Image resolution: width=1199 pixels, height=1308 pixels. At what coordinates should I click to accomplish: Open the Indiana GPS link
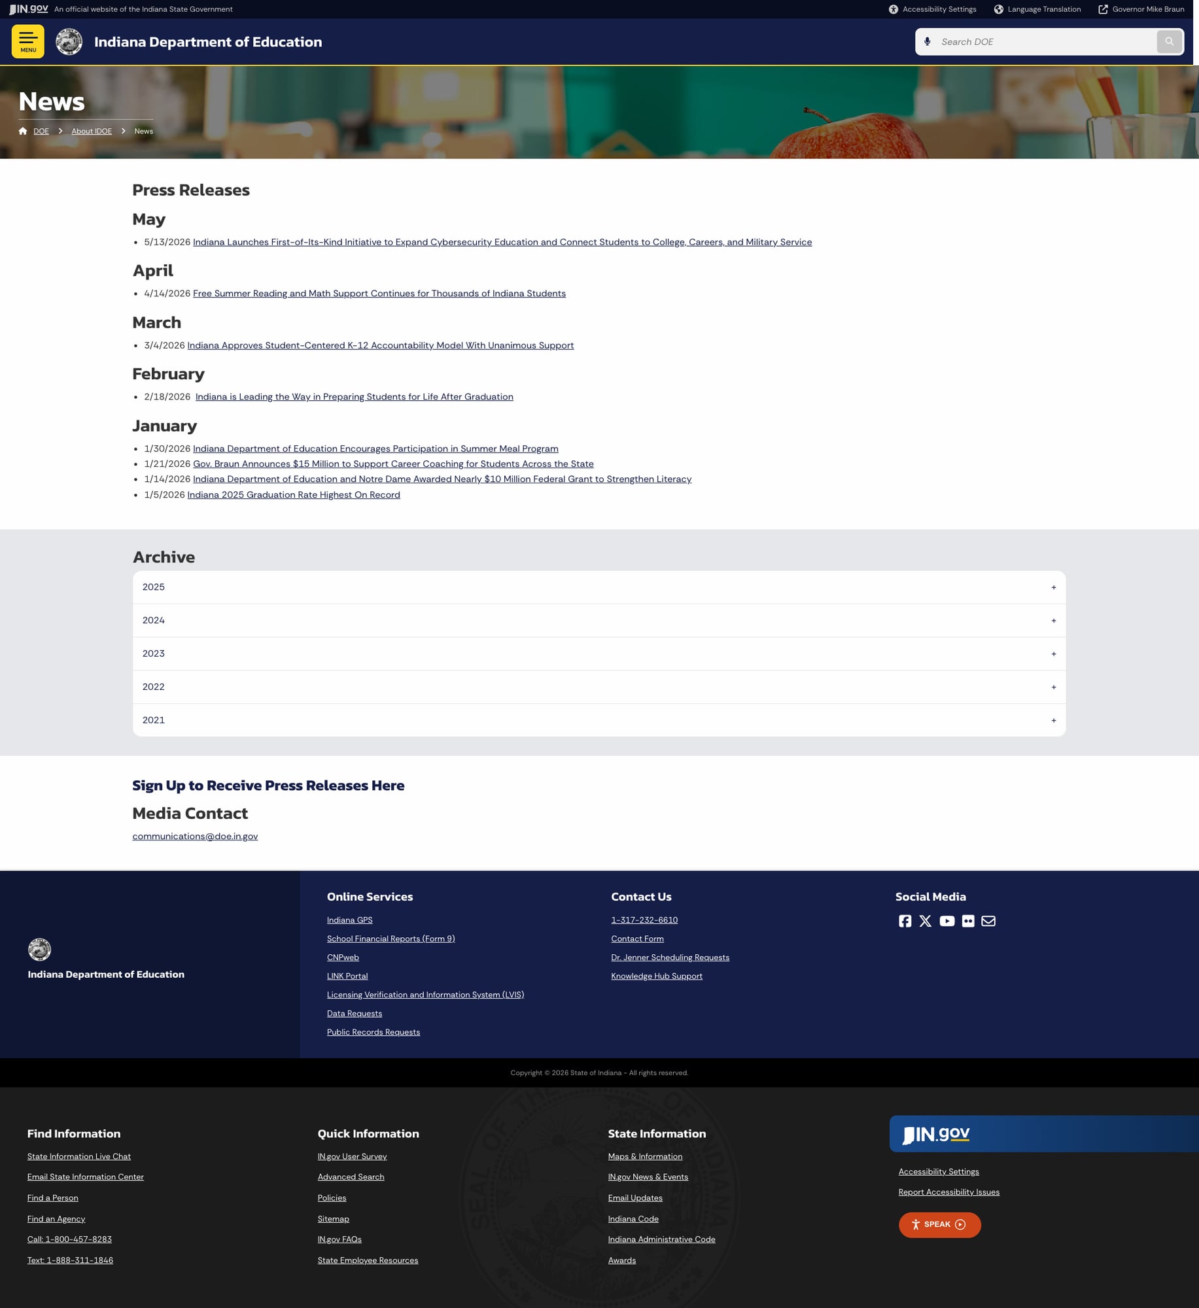click(350, 920)
